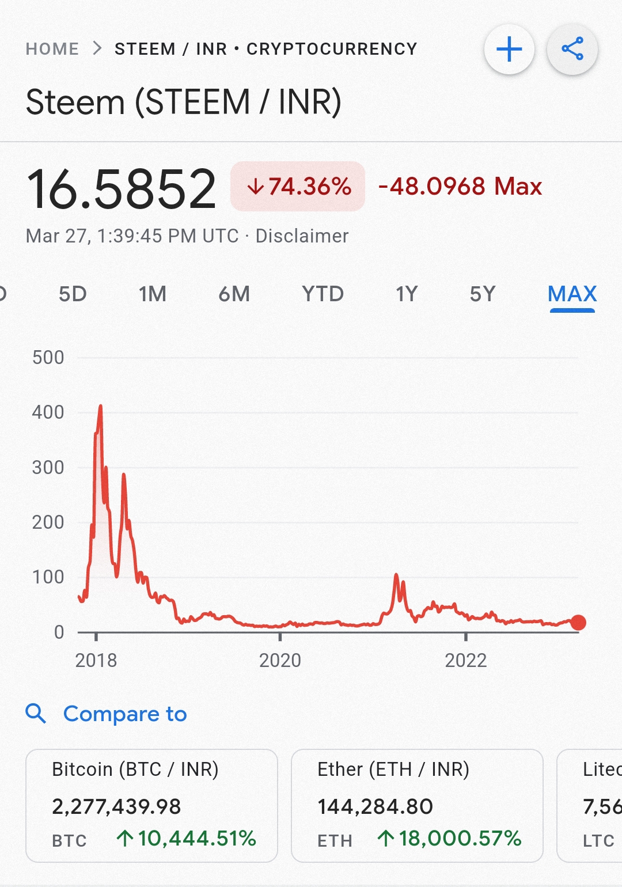This screenshot has height=887, width=622.
Task: Click the share icon button
Action: click(572, 50)
